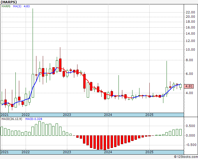198x159 pixels.
Task: Click the (MARPS) chart title
Action: click(9, 2)
